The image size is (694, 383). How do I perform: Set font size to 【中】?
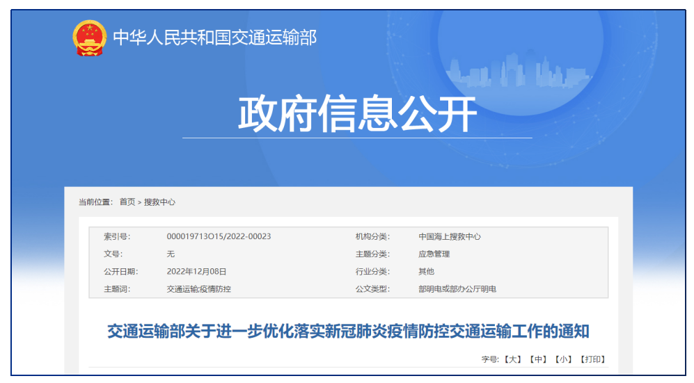pyautogui.click(x=537, y=359)
